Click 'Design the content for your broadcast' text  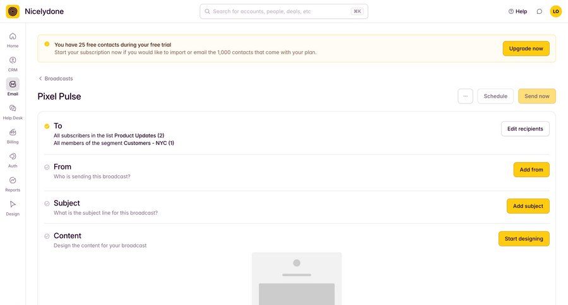100,246
